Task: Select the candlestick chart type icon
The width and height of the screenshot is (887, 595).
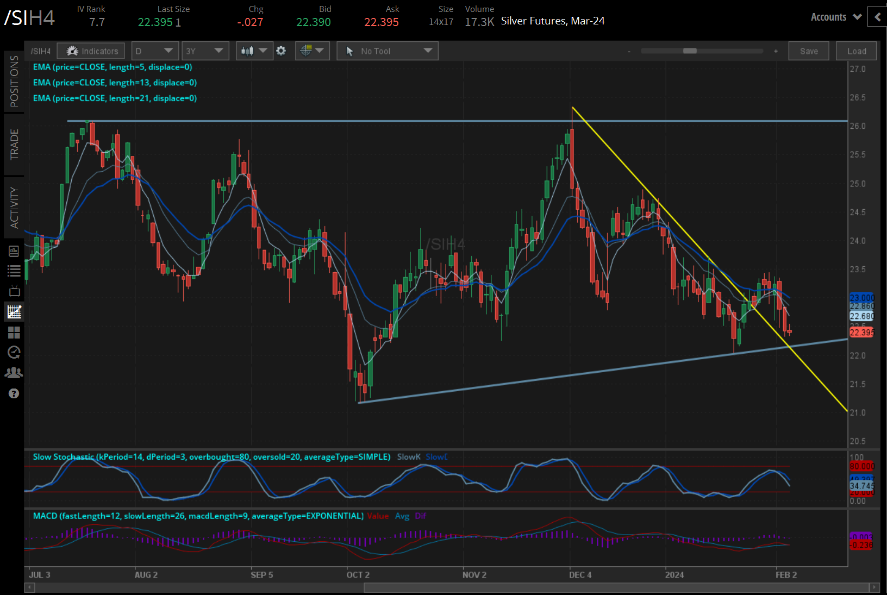Action: (249, 51)
